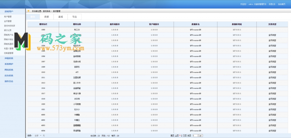This screenshot has height=138, width=291.
Task: Open 用户管理 in the sidebar
Action: [8, 17]
